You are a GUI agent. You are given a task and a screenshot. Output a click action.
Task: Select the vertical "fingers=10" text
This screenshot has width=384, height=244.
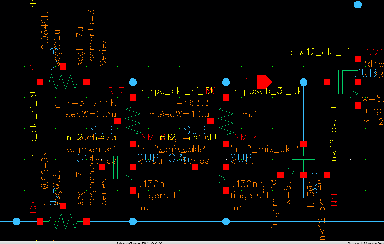pyautogui.click(x=274, y=205)
